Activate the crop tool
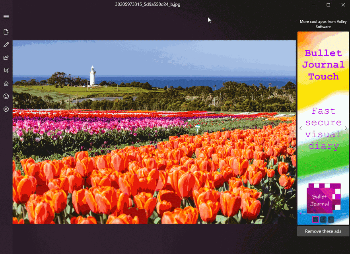350x254 pixels. [6, 70]
